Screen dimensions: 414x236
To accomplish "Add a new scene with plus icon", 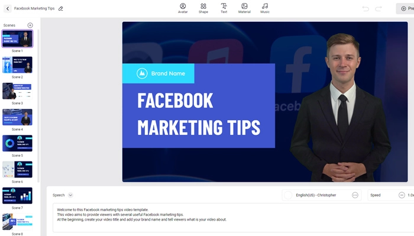I will 30,25.
